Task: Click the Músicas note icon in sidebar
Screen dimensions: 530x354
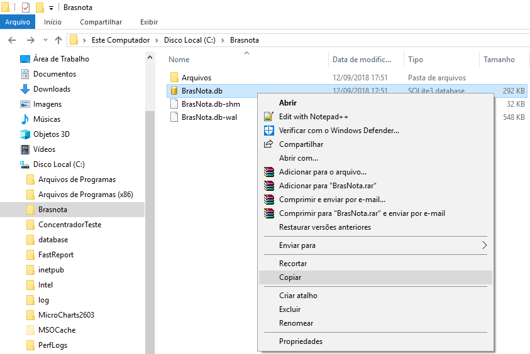Action: (x=25, y=119)
